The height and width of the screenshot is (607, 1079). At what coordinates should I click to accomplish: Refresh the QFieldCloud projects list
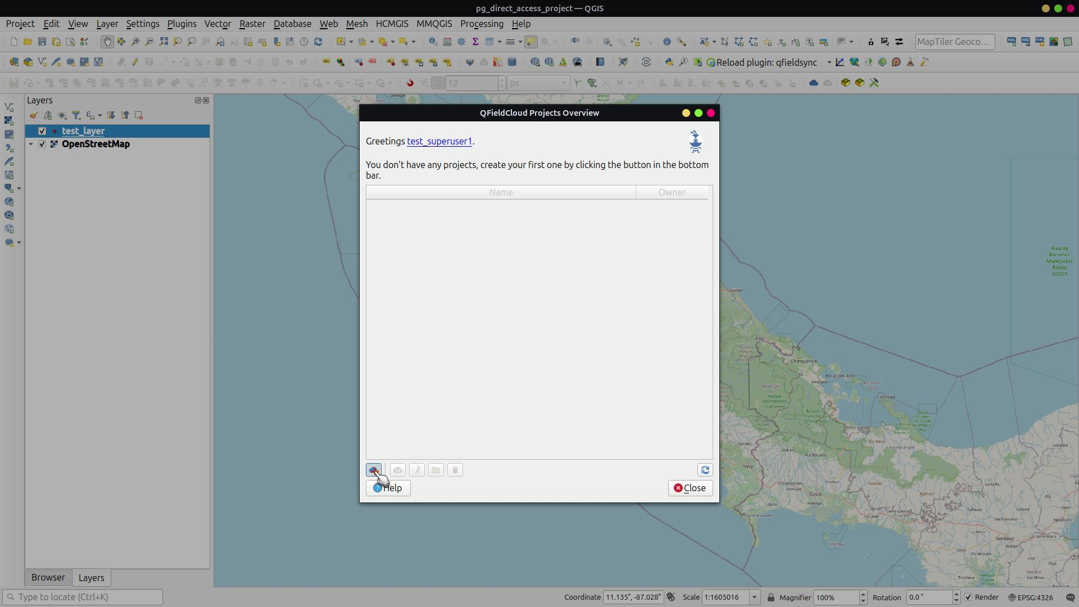click(705, 470)
